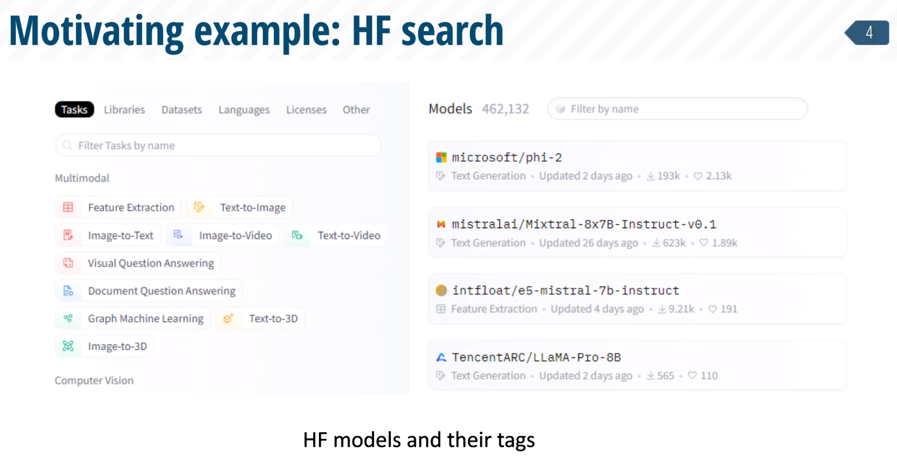Click the download icon next to 623k
Image resolution: width=897 pixels, height=462 pixels.
pos(656,243)
